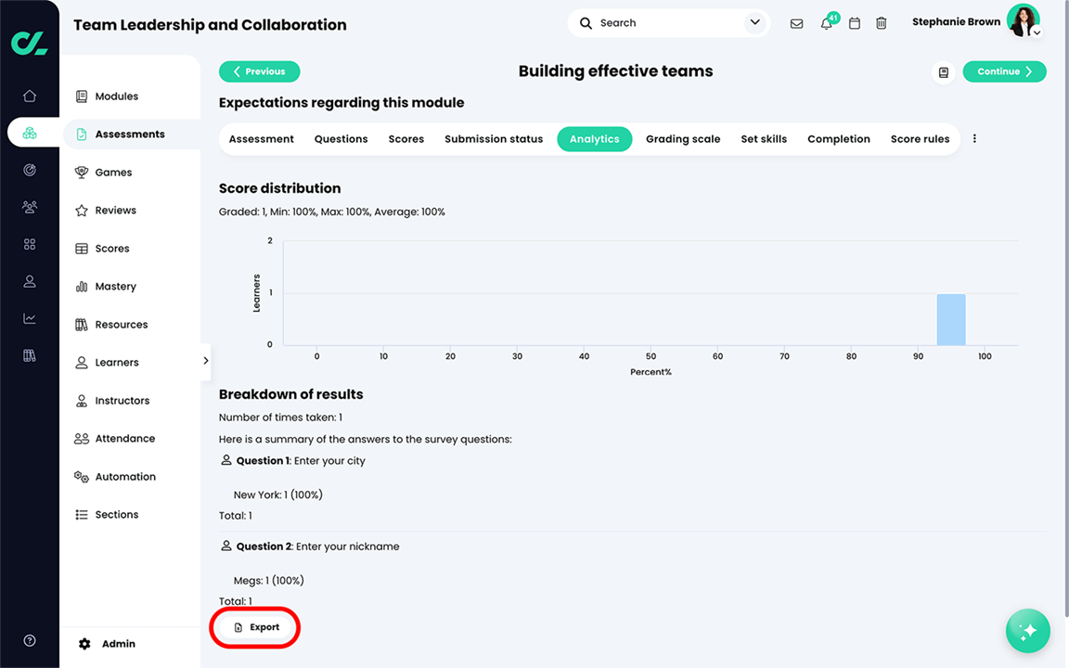
Task: Open the book icon beside Continue
Action: [943, 71]
